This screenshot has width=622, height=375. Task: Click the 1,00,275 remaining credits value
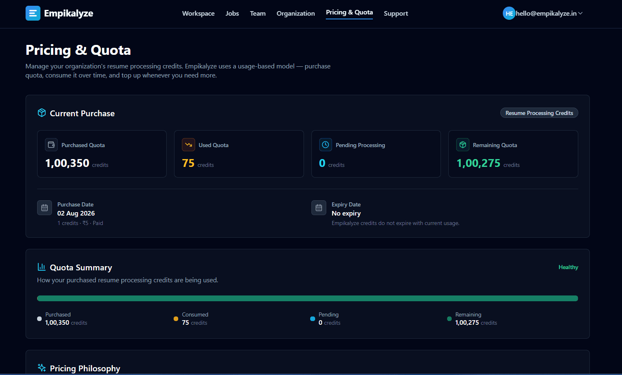coord(478,163)
